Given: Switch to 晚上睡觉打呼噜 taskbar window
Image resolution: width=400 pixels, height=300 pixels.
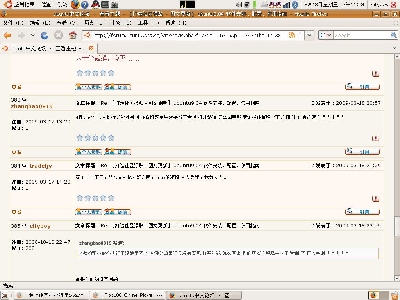Looking at the screenshot, I should pos(51,295).
